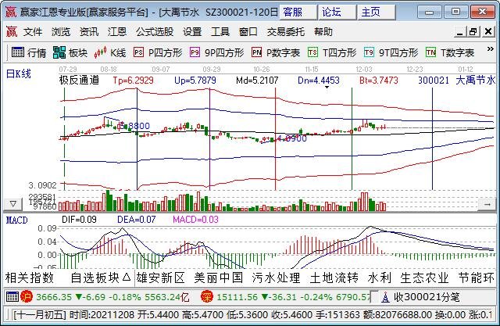Screen dimensions: 500x326
Task: Open the 污水处理 sector tab
Action: 277,278
